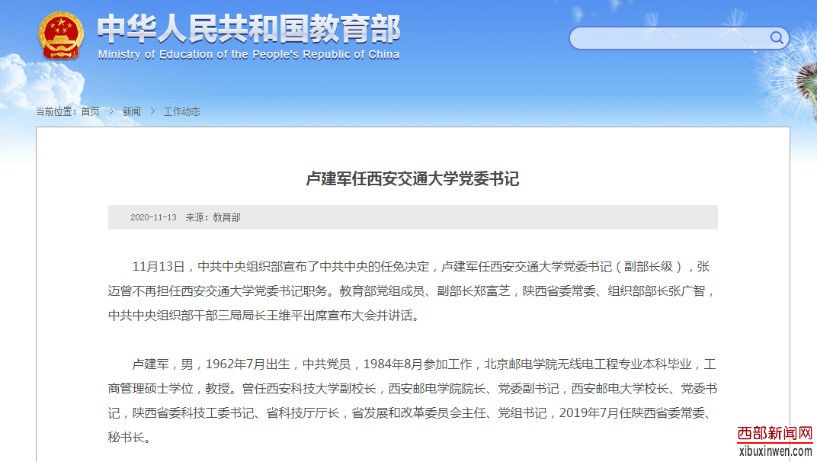Click the dandelion image in the header
The width and height of the screenshot is (817, 462).
(798, 76)
